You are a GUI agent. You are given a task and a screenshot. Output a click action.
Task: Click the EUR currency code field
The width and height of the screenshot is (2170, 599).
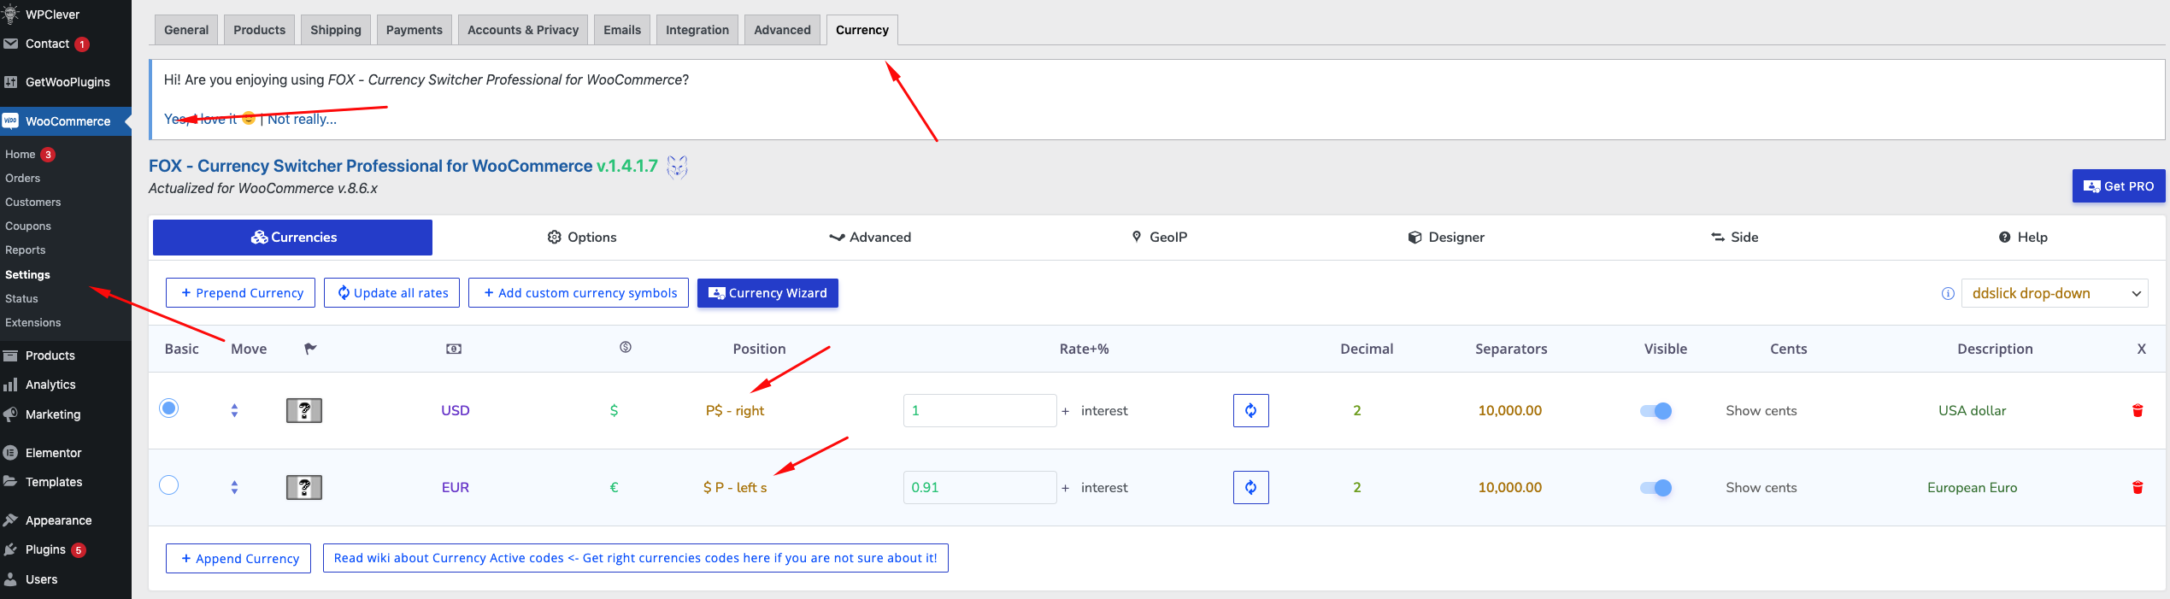pos(456,487)
